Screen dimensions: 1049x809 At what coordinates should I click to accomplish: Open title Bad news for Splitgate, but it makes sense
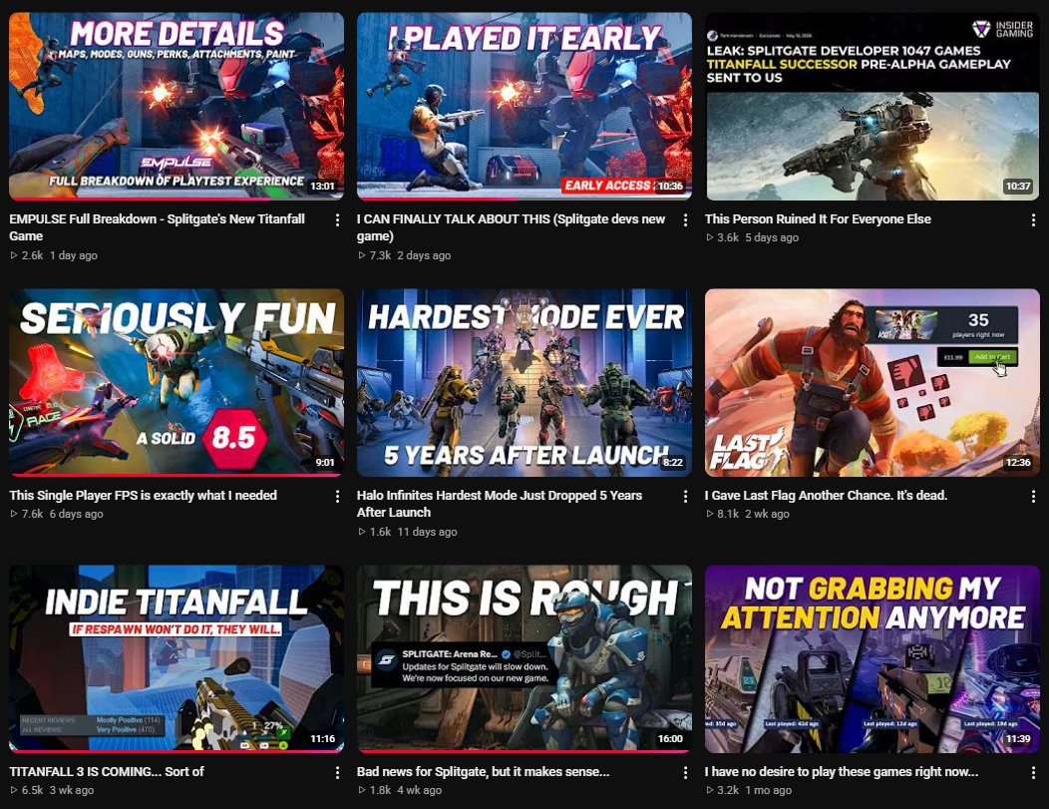[483, 771]
